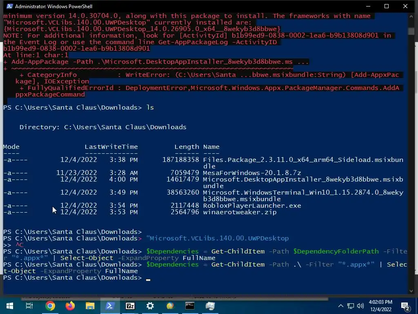
Task: Open Firefox from the taskbar
Action: [70, 306]
